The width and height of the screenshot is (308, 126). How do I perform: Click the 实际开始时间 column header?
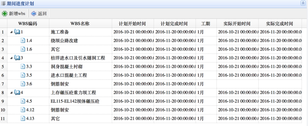click(x=238, y=24)
